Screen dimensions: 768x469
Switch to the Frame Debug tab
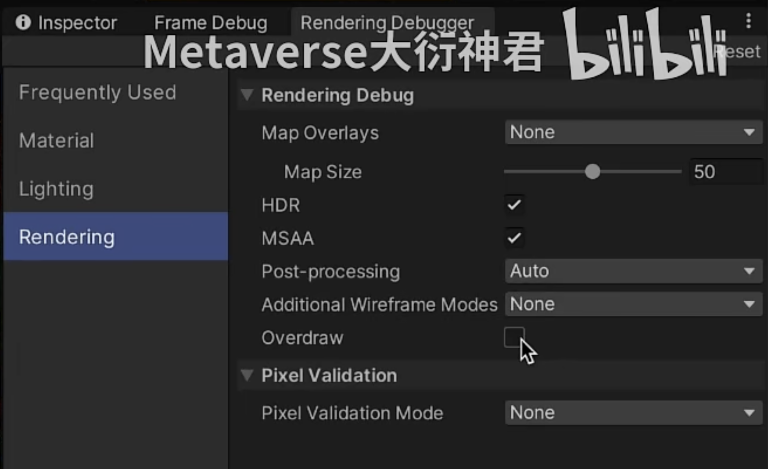coord(211,23)
